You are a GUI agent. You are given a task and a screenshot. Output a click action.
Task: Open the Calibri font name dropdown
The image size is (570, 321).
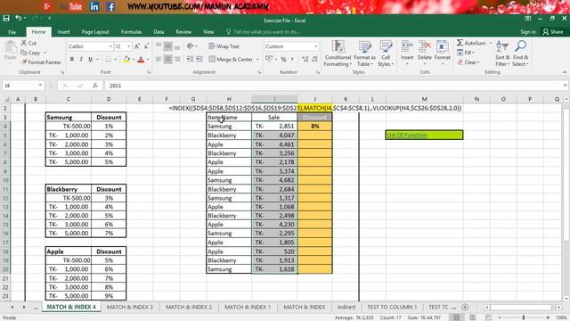[x=110, y=46]
